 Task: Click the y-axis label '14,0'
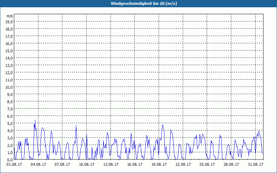click(x=9, y=58)
